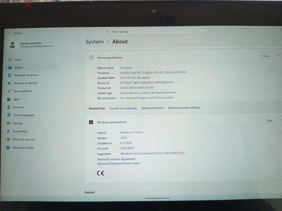This screenshot has width=282, height=211.
Task: Go back with the Settings back arrow
Action: click(x=8, y=33)
